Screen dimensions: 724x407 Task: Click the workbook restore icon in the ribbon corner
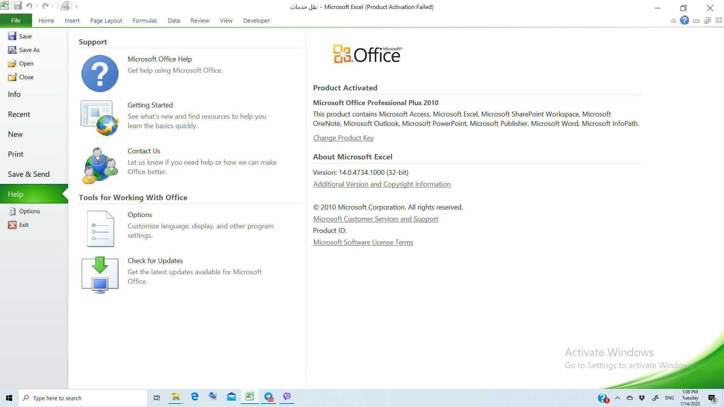coord(707,20)
